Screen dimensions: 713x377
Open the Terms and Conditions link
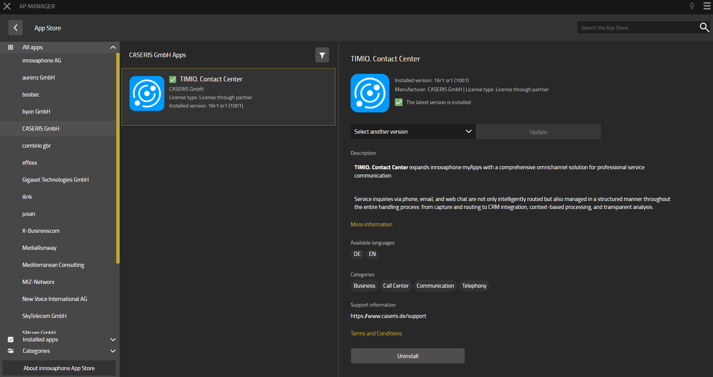click(376, 333)
